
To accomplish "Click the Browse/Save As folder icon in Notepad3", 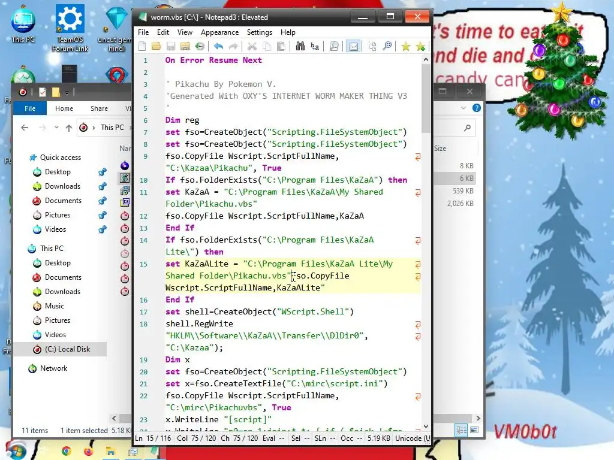I will (x=185, y=47).
